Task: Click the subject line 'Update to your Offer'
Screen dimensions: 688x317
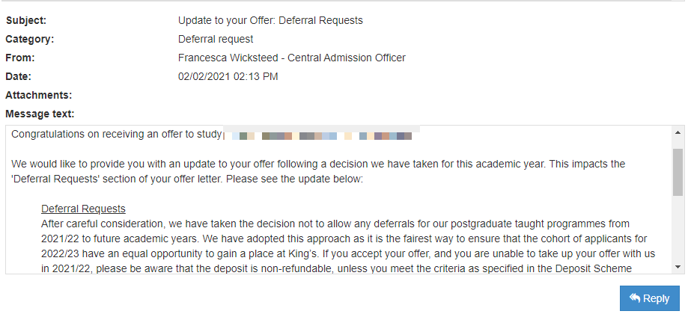Action: click(270, 20)
